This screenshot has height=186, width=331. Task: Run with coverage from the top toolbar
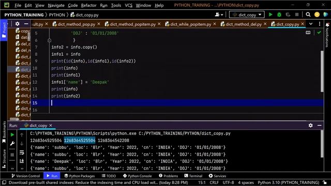point(288,15)
